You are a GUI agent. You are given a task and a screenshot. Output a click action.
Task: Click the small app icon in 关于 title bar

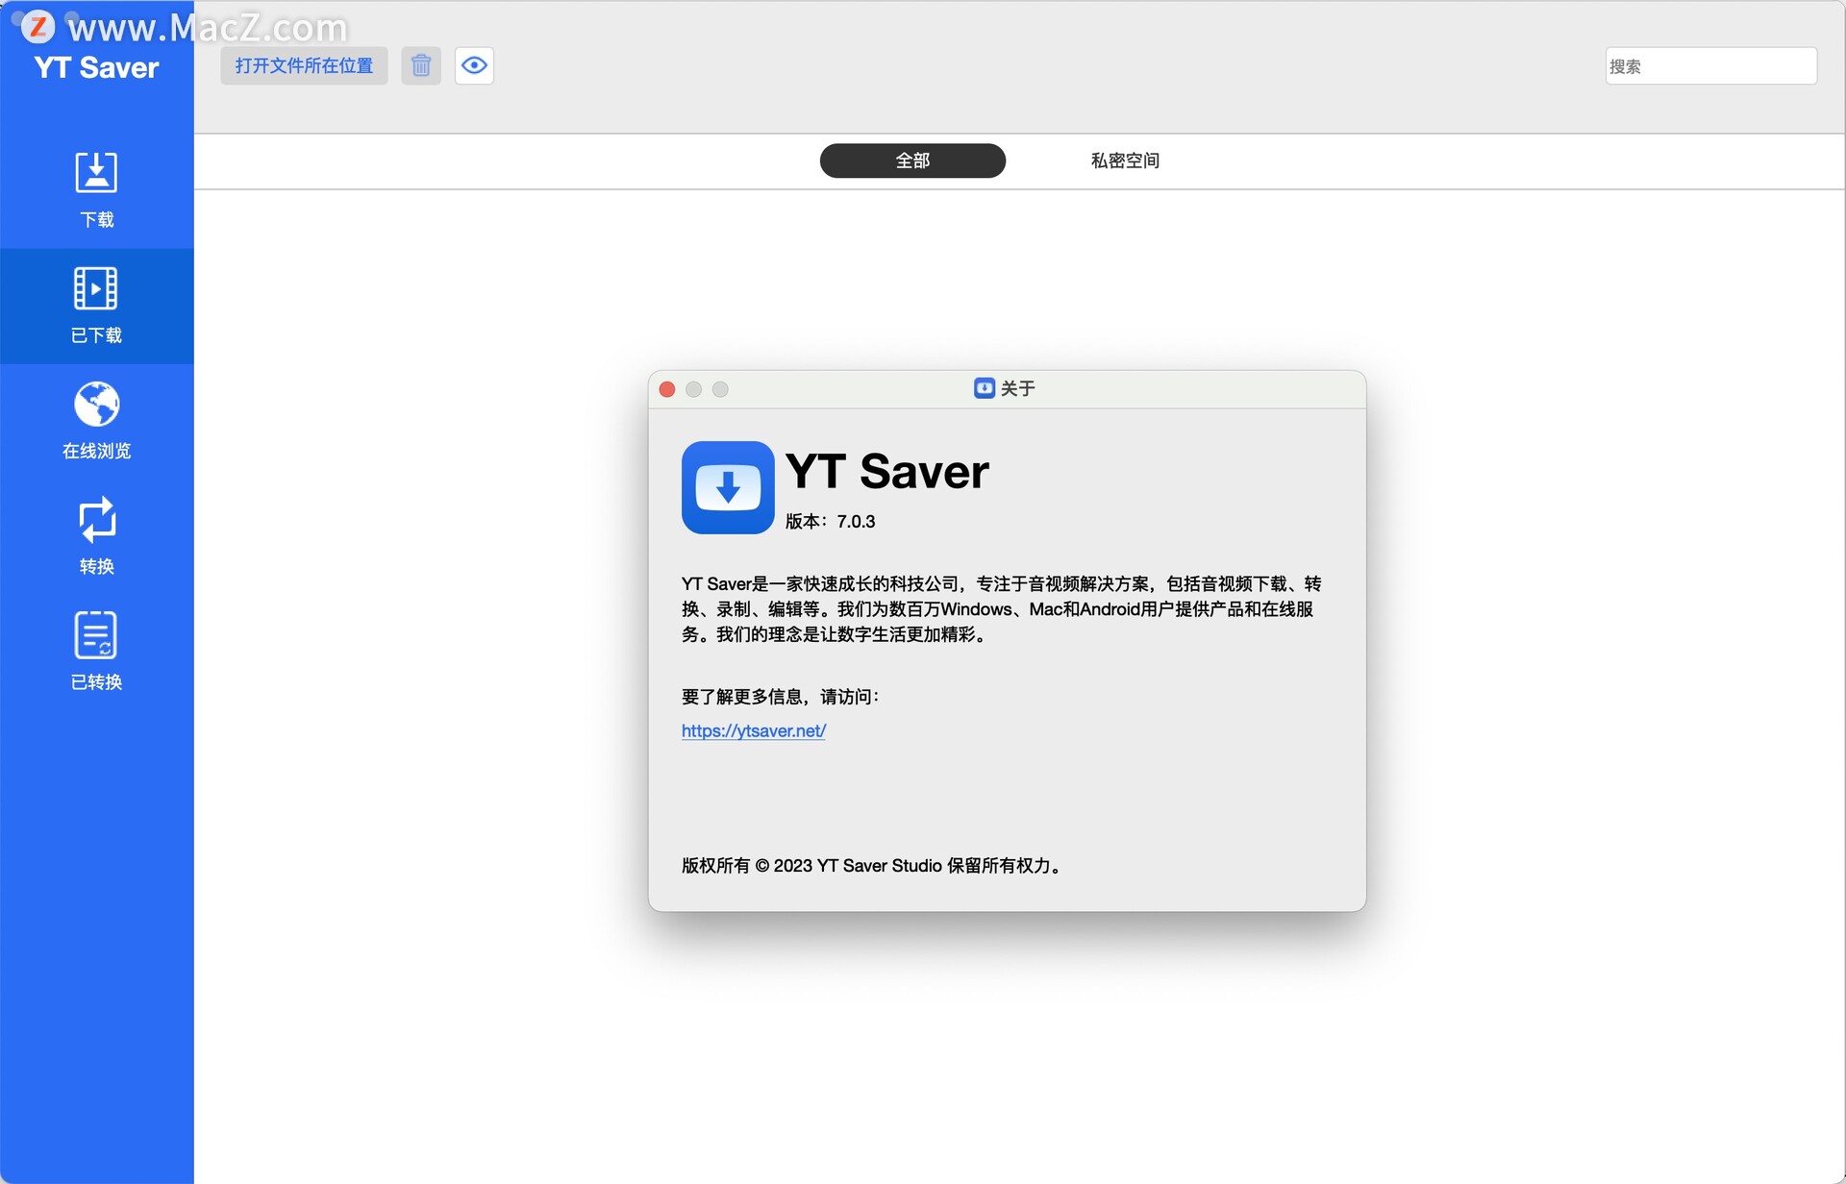[x=985, y=388]
